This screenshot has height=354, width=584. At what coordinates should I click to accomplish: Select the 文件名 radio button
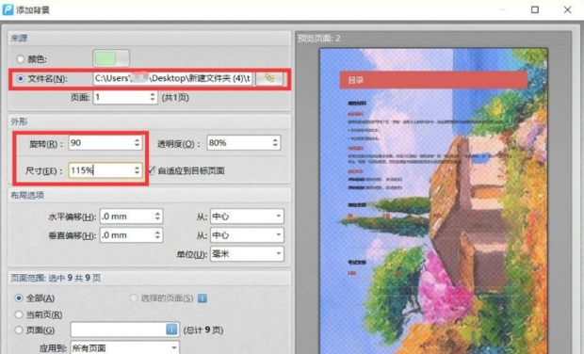pos(20,78)
